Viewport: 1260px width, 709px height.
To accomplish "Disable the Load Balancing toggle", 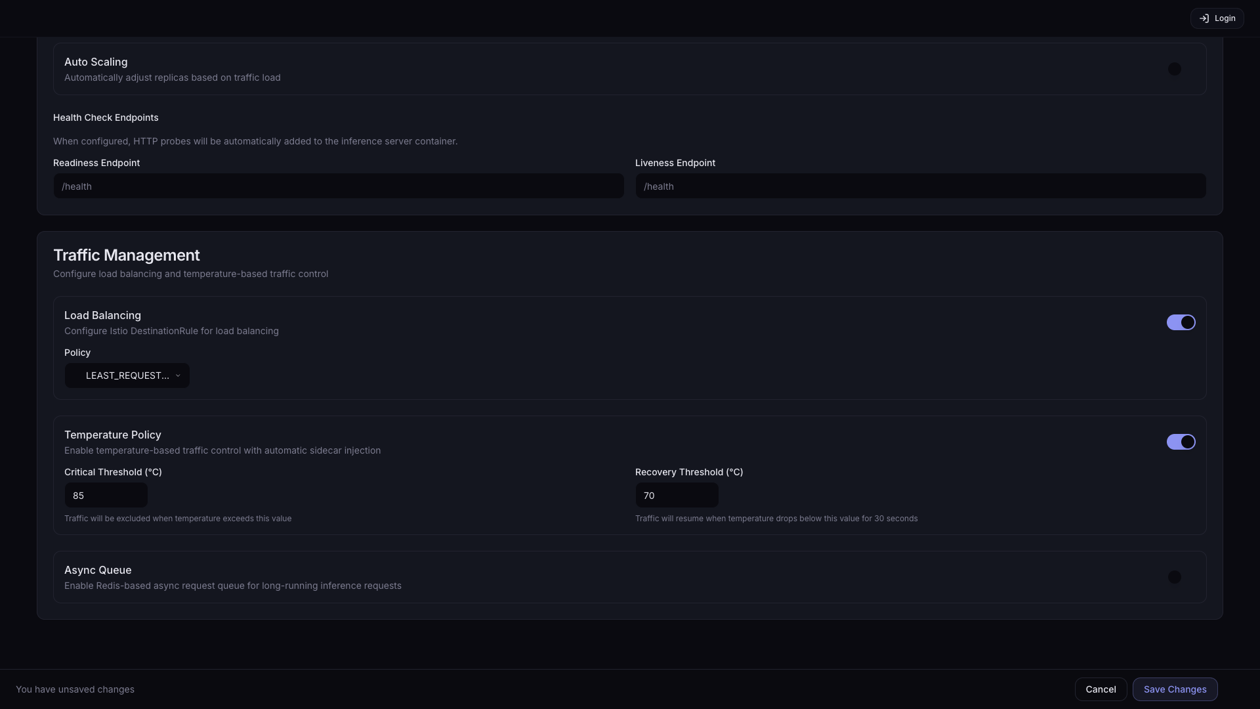I will click(1181, 322).
